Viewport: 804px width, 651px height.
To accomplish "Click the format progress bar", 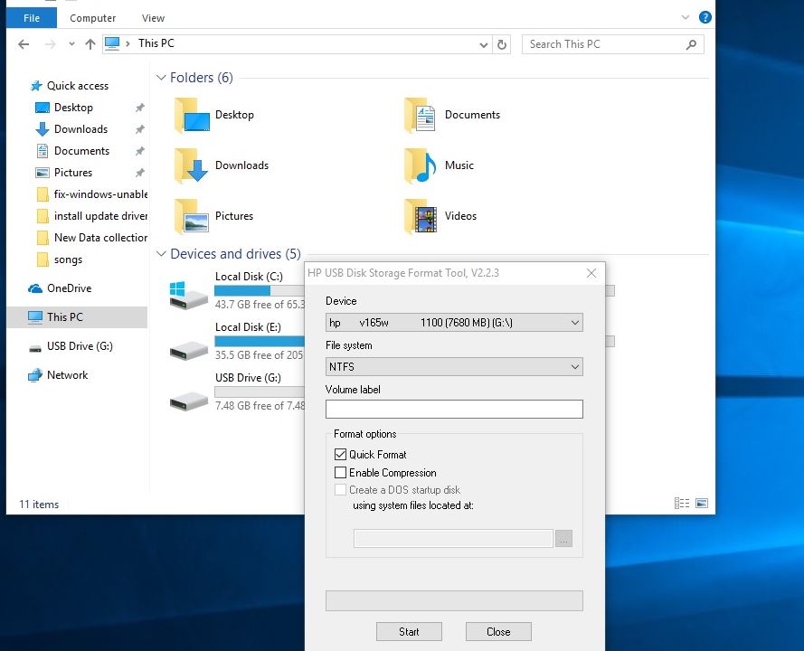I will (x=454, y=600).
